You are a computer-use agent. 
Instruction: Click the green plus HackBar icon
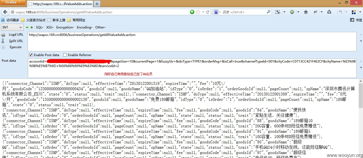tap(32, 27)
